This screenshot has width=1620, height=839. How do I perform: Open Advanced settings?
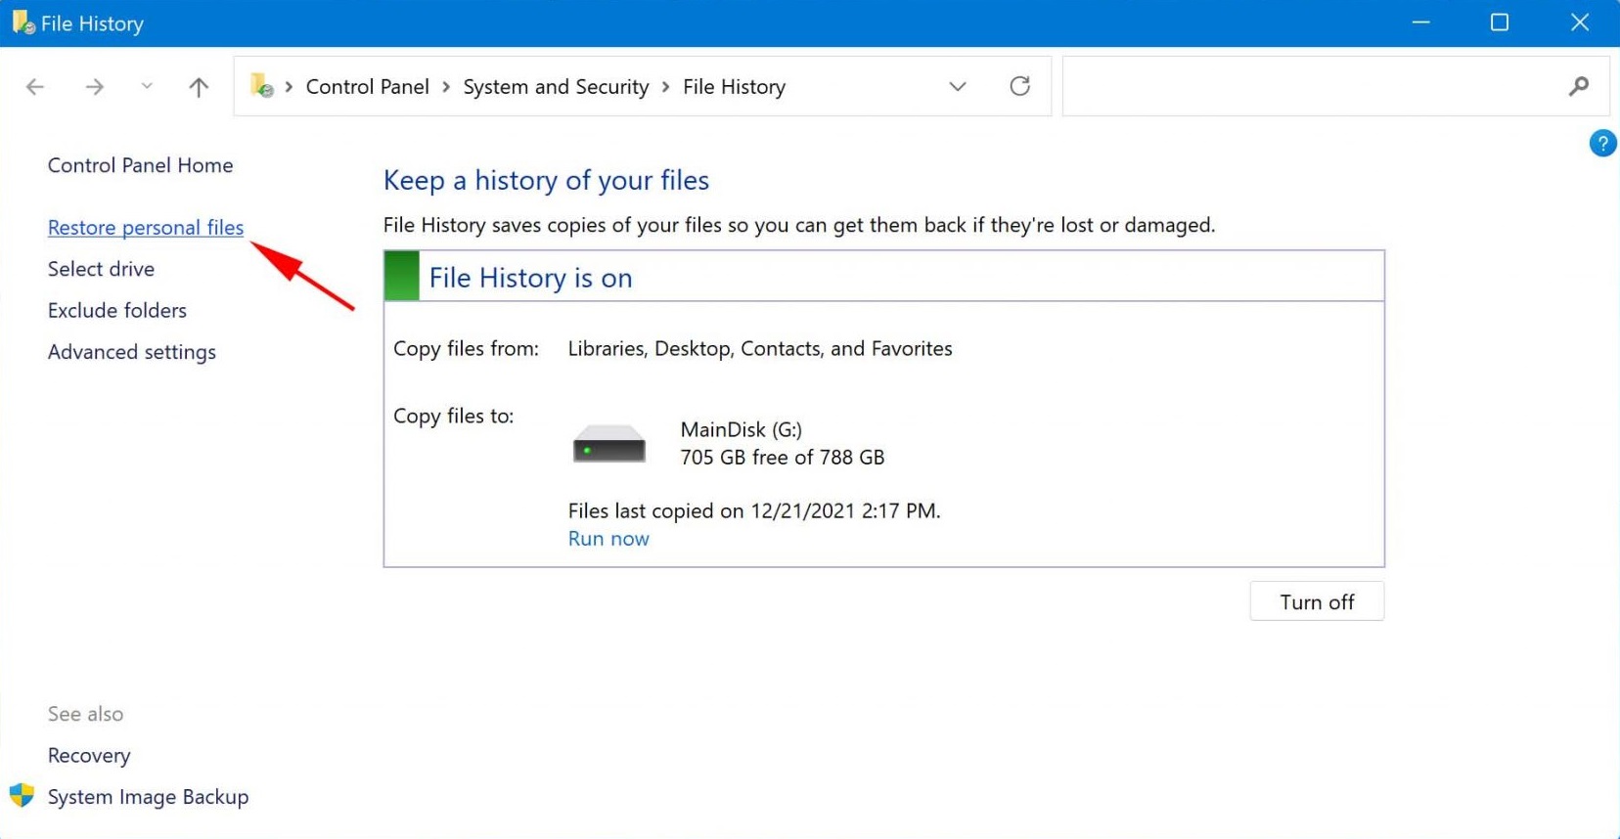click(132, 352)
